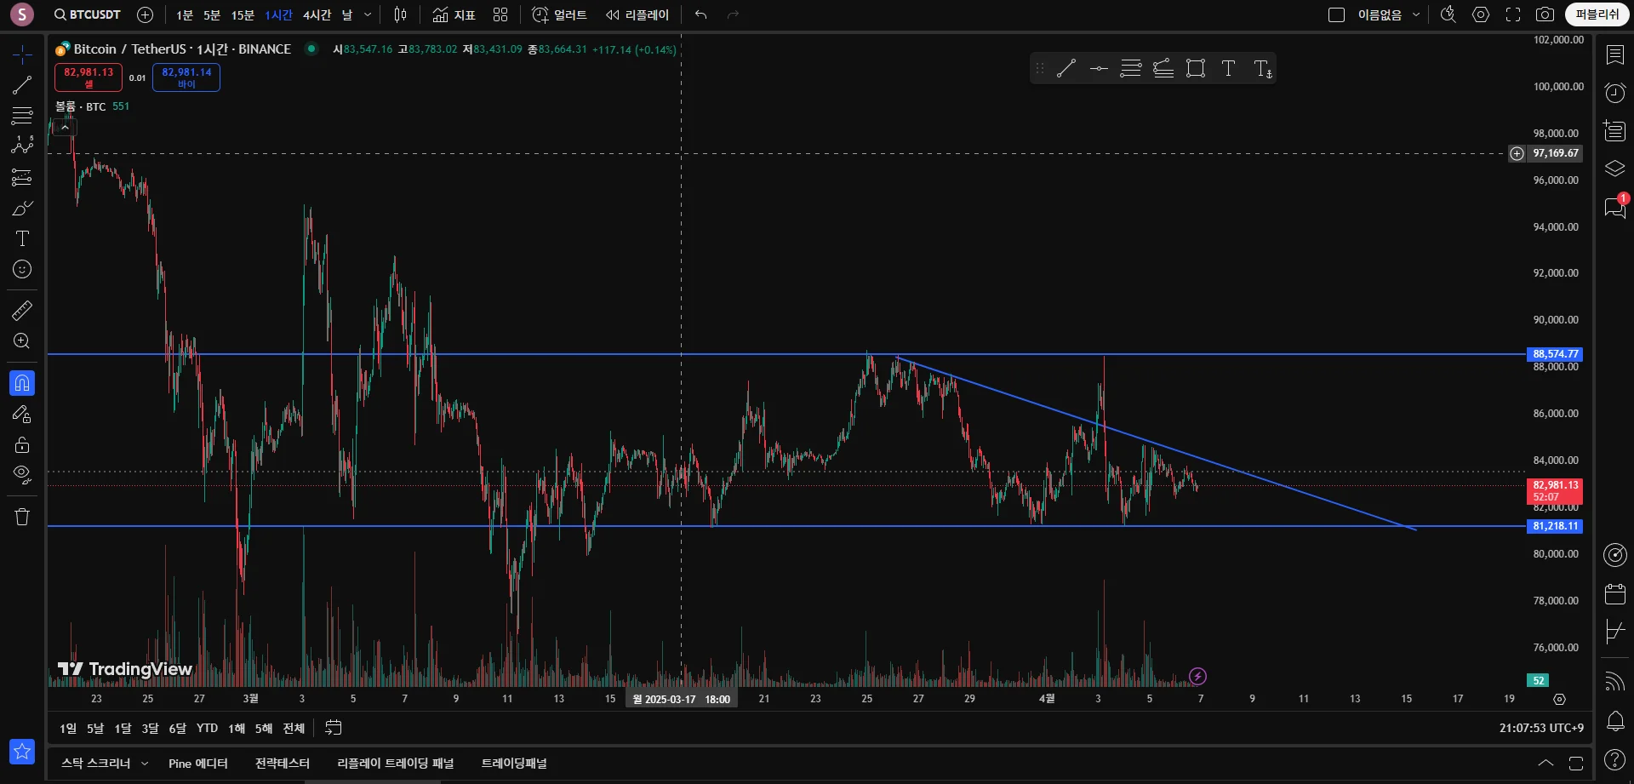
Task: Open the BTCUSDT symbol search
Action: 88,14
